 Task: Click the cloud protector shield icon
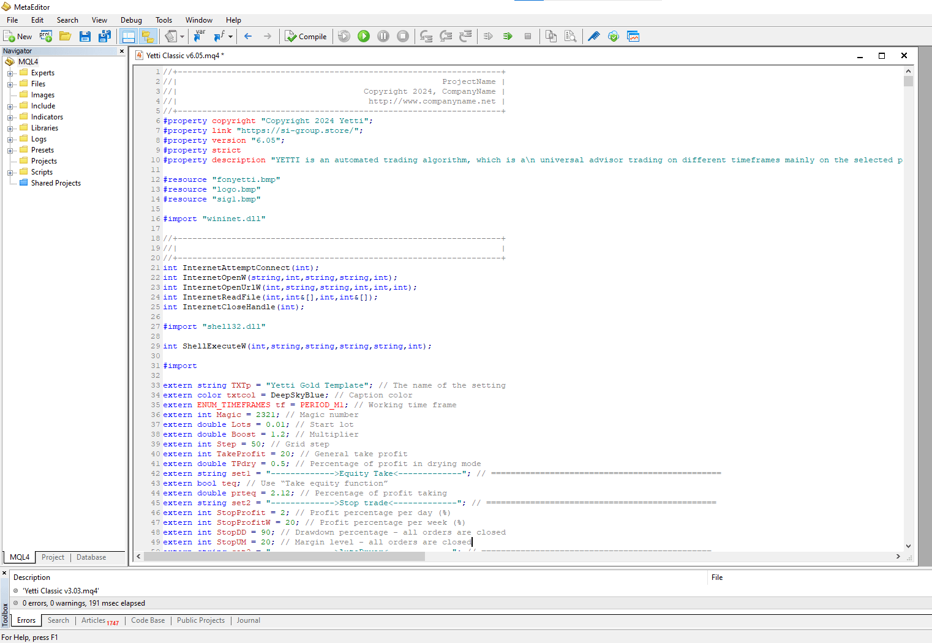coord(614,37)
